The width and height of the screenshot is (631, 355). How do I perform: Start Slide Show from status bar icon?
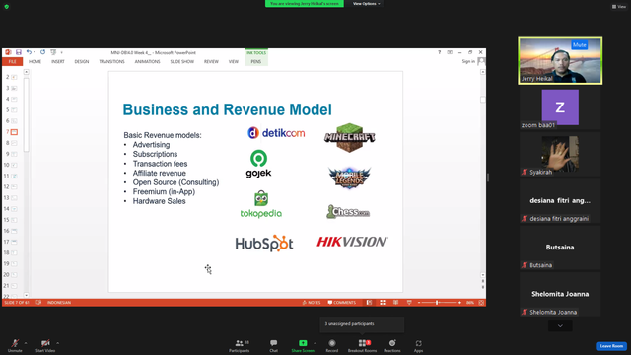point(409,303)
